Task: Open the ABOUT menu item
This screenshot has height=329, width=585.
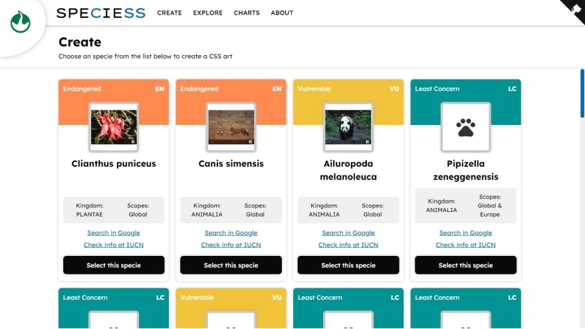Action: pos(282,13)
